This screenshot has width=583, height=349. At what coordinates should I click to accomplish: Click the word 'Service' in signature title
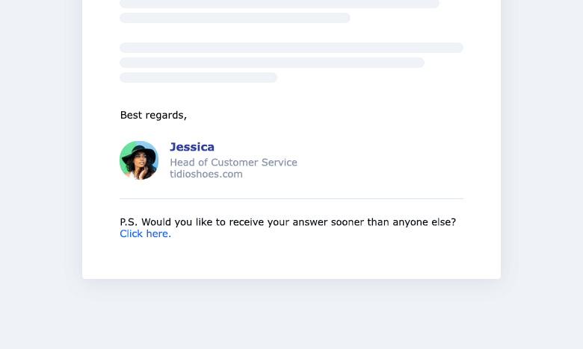tap(280, 163)
